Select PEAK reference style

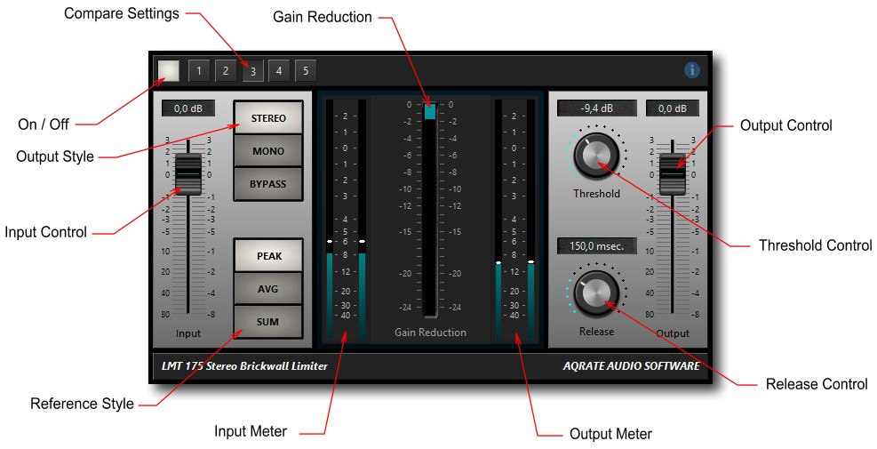(x=268, y=256)
